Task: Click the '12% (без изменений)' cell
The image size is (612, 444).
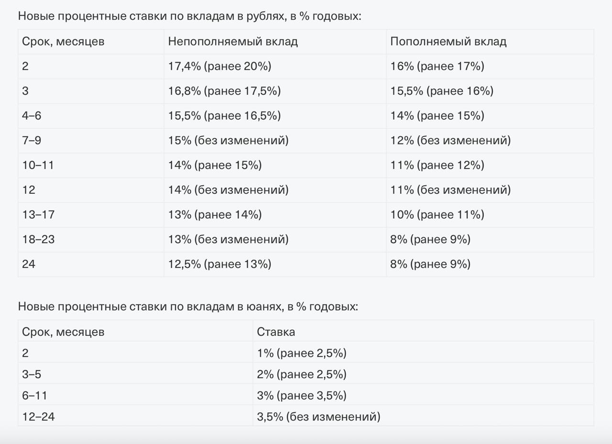Action: coord(450,140)
